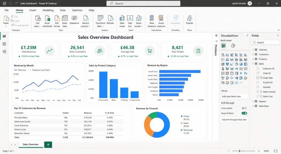Collapse the ribbon with the arrow
The image size is (281, 154).
coord(279,30)
